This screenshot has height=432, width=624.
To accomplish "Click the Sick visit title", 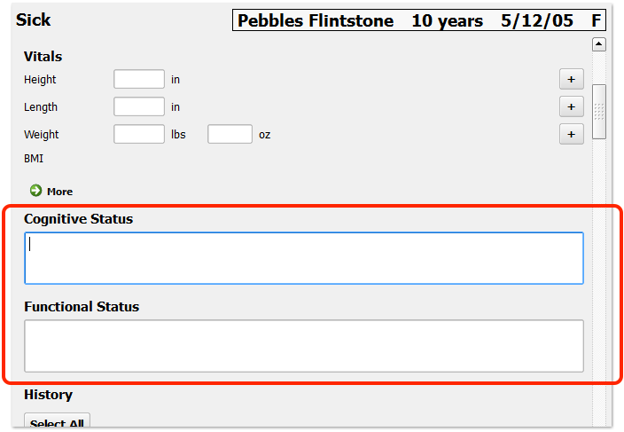I will (x=34, y=20).
